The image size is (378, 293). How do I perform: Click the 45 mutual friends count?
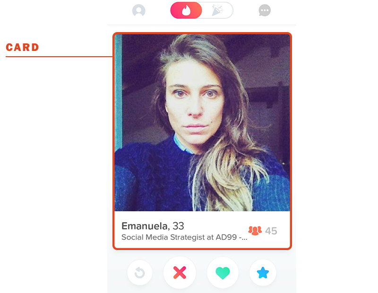(x=271, y=231)
